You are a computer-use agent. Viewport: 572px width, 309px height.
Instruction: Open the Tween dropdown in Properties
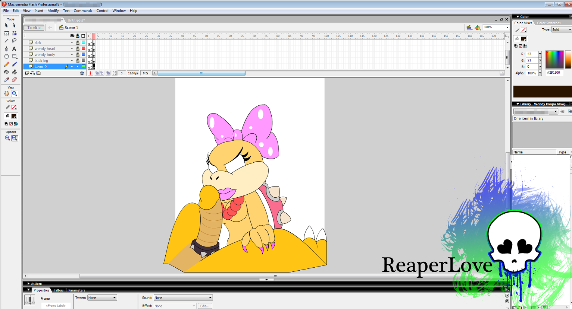(x=102, y=297)
